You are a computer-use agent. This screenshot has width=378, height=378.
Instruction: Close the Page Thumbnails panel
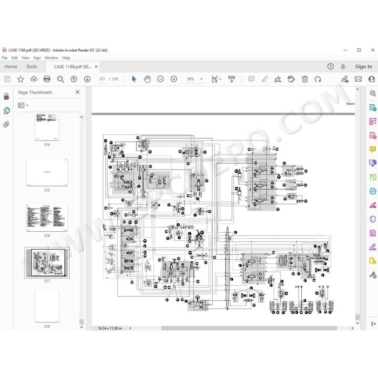coord(77,92)
